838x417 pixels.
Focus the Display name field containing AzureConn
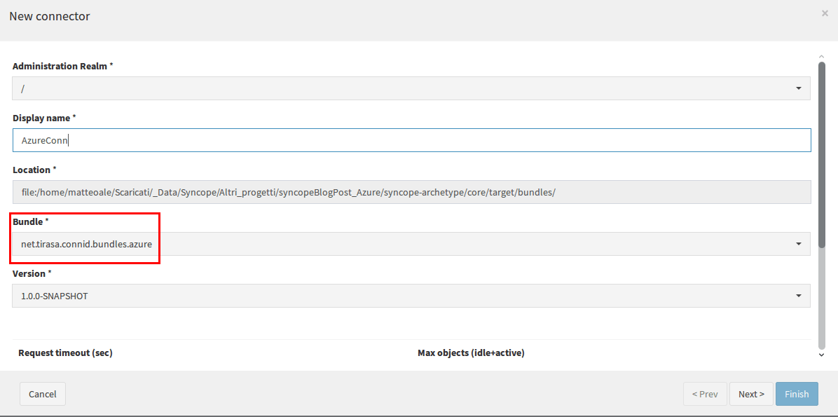click(x=411, y=140)
